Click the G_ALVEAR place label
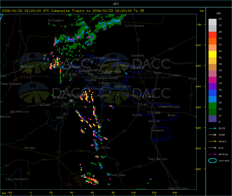The height and width of the screenshot is (196, 232). (154, 113)
